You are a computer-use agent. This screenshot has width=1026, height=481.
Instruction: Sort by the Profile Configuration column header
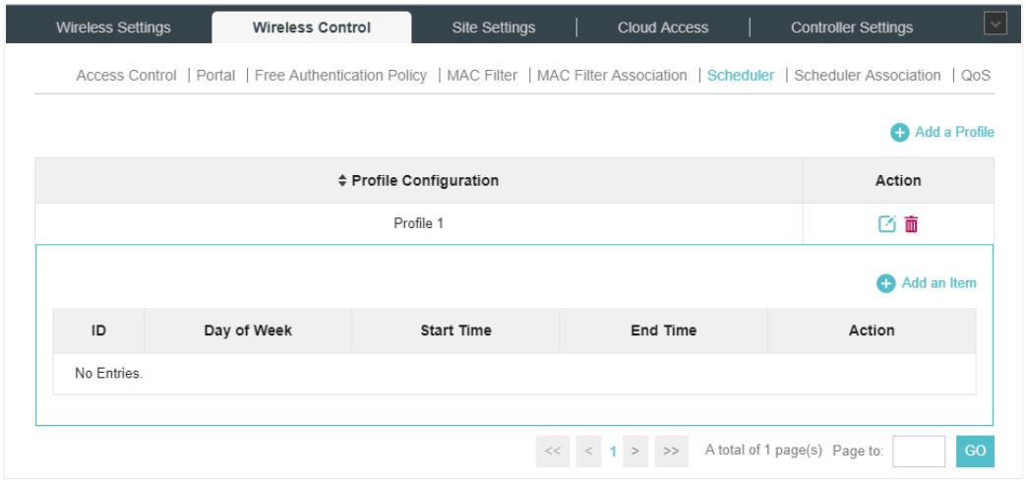point(419,181)
